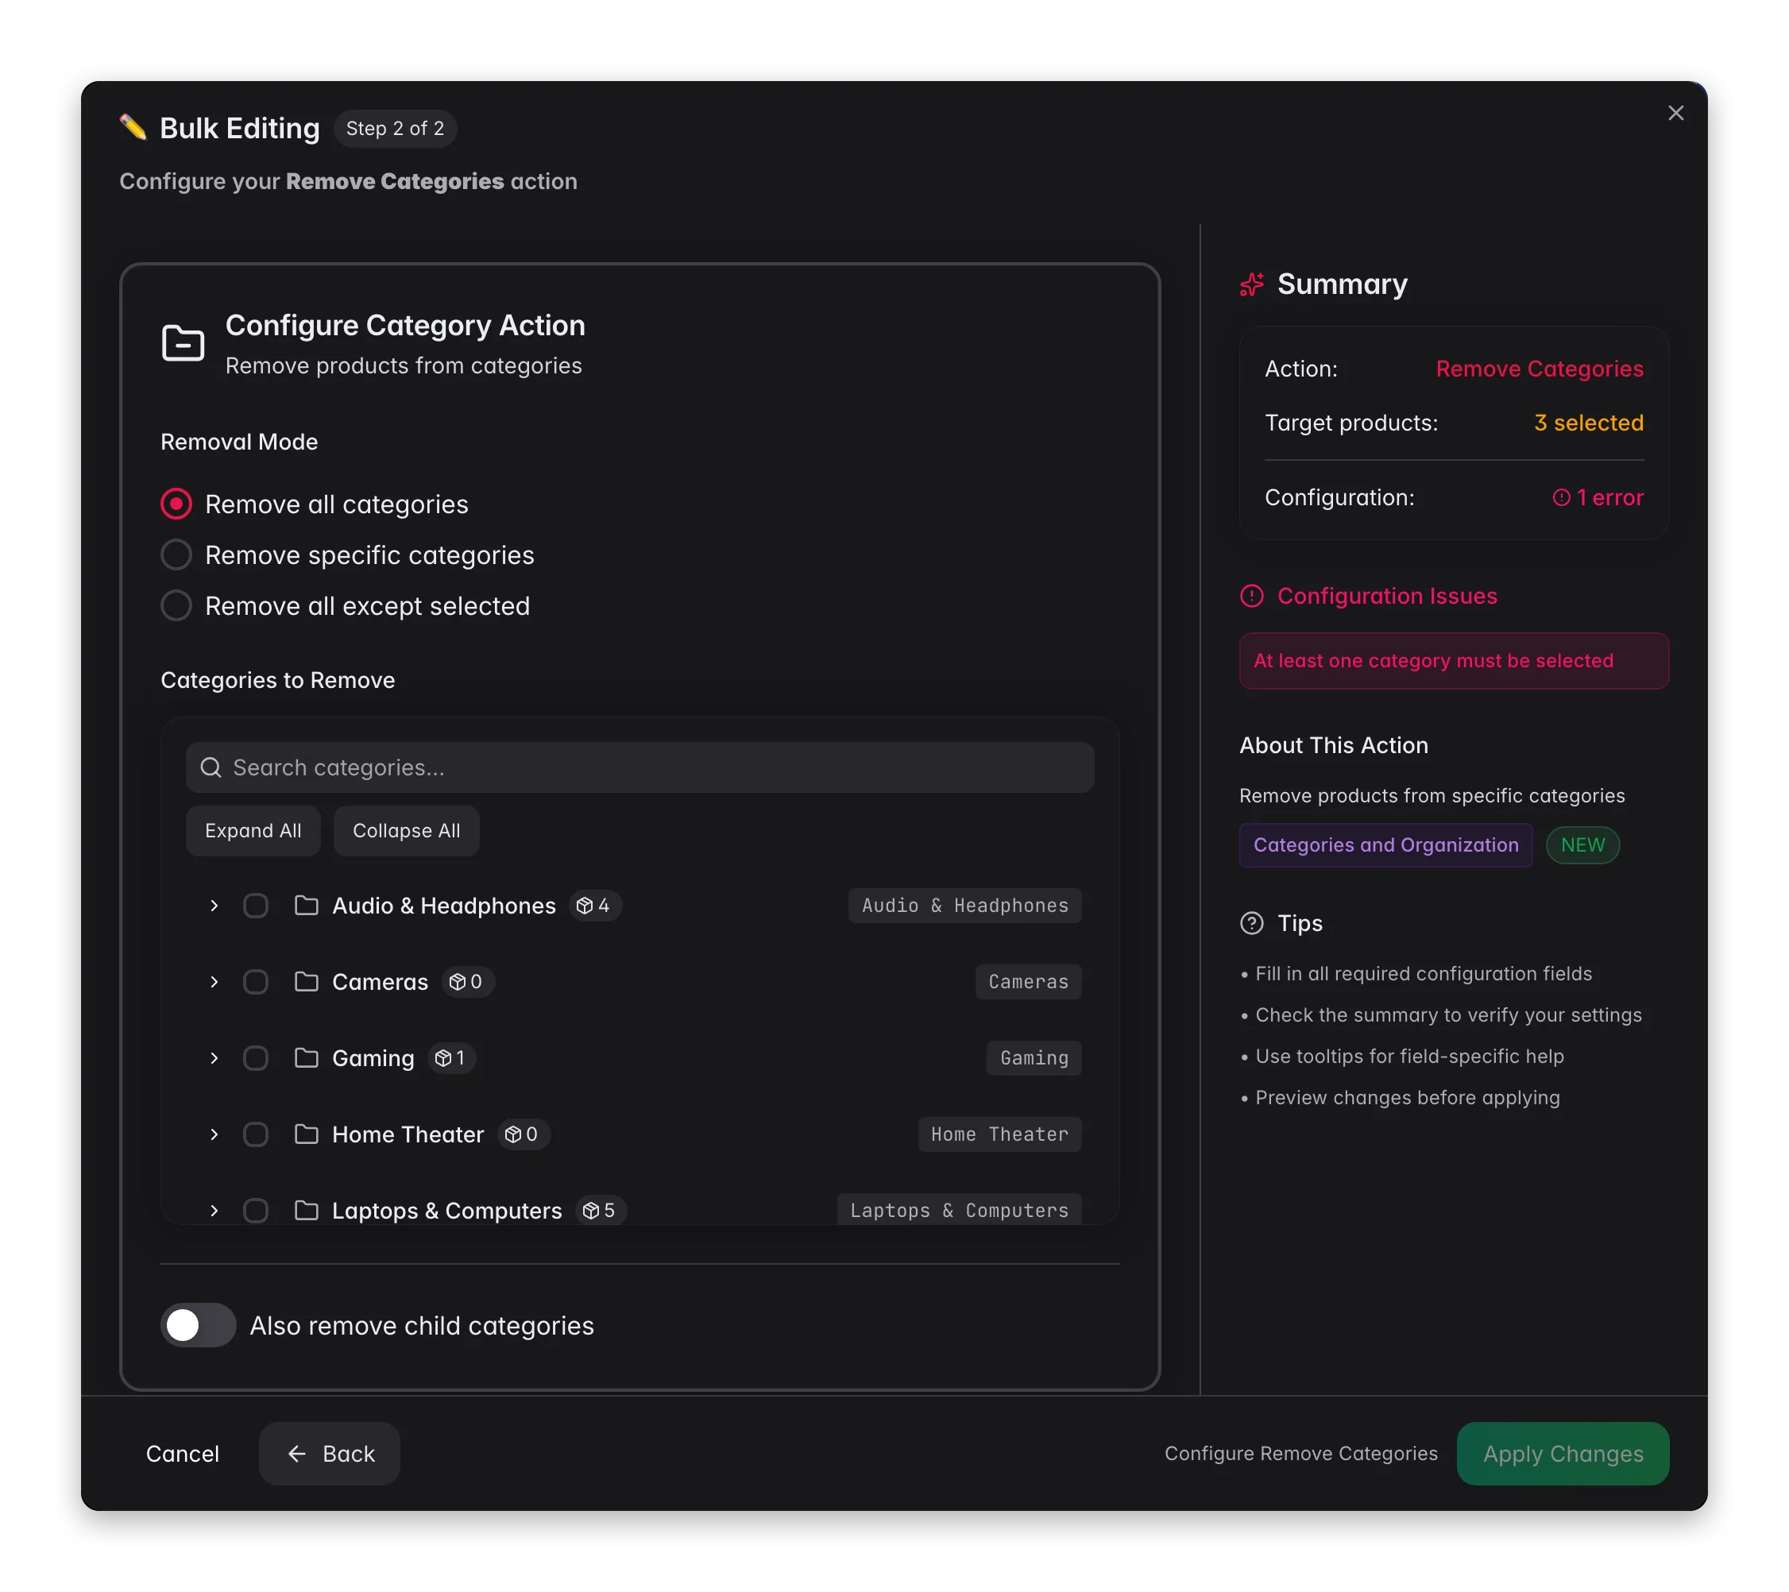This screenshot has height=1592, width=1789.
Task: Click the pencil icon beside Bulk Editing
Action: click(x=133, y=128)
